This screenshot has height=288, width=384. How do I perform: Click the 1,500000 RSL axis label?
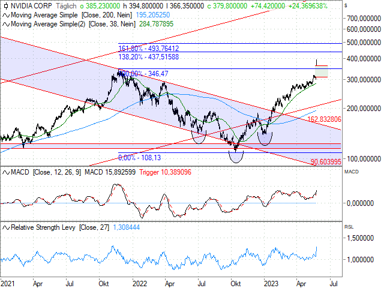(360, 238)
